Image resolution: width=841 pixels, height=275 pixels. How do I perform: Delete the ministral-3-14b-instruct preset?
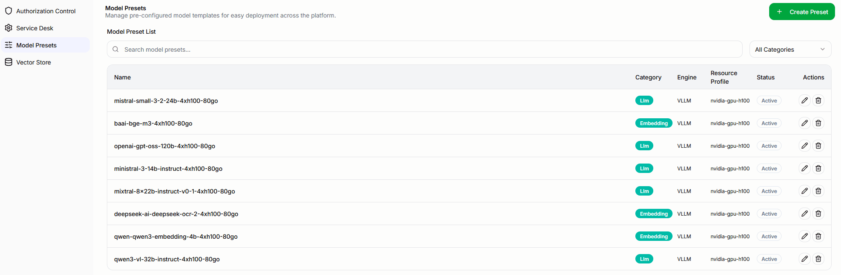pos(818,168)
